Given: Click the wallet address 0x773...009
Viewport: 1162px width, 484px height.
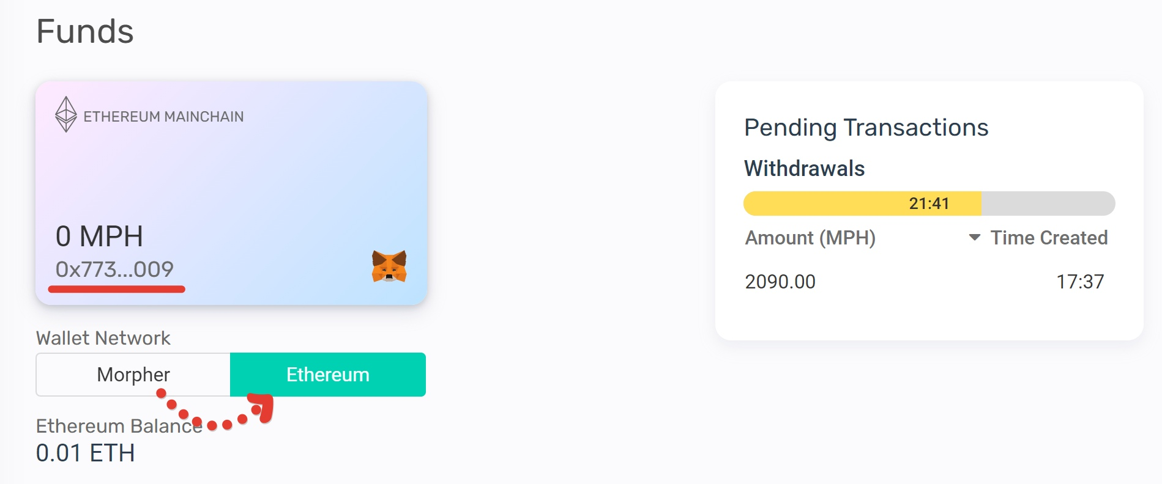Looking at the screenshot, I should pyautogui.click(x=114, y=269).
